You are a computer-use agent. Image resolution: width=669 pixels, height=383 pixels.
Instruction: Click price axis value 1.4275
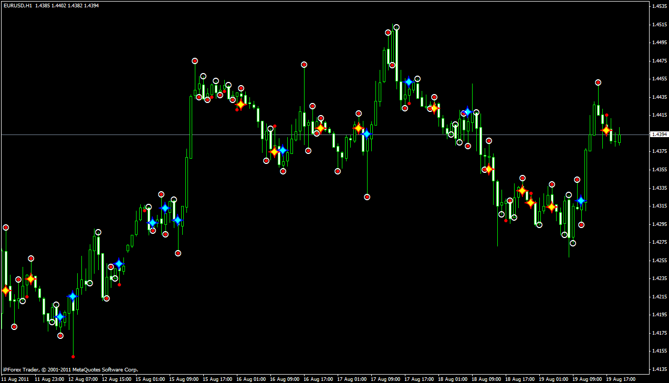659,242
